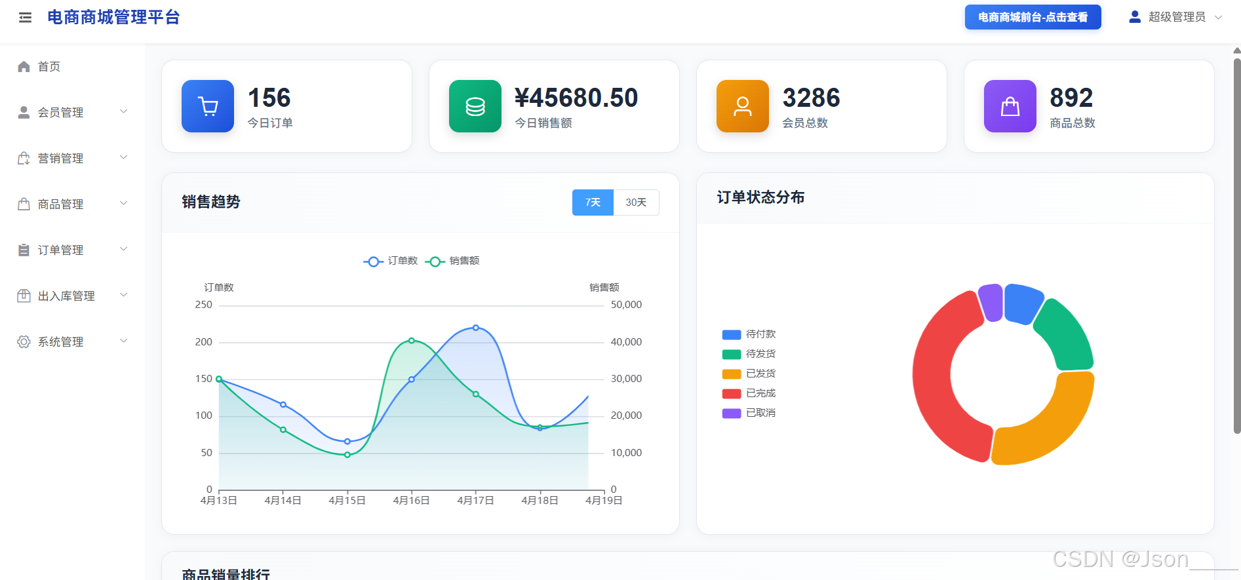
Task: Toggle 销售额 series in chart legend
Action: click(452, 261)
